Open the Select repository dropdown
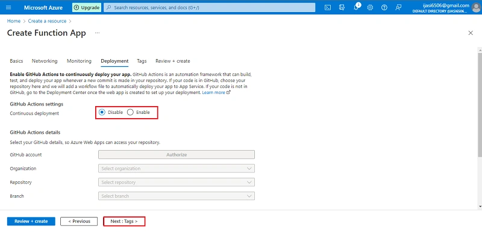Viewport: 482px width, 232px height. coord(177,182)
